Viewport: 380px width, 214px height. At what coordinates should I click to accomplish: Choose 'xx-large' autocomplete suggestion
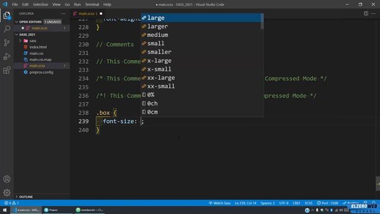201,78
